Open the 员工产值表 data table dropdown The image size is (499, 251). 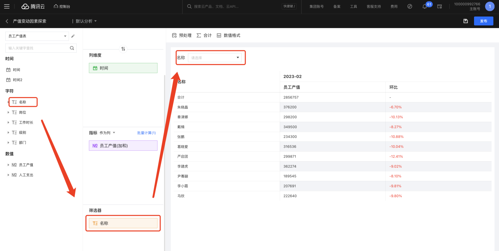(37, 36)
